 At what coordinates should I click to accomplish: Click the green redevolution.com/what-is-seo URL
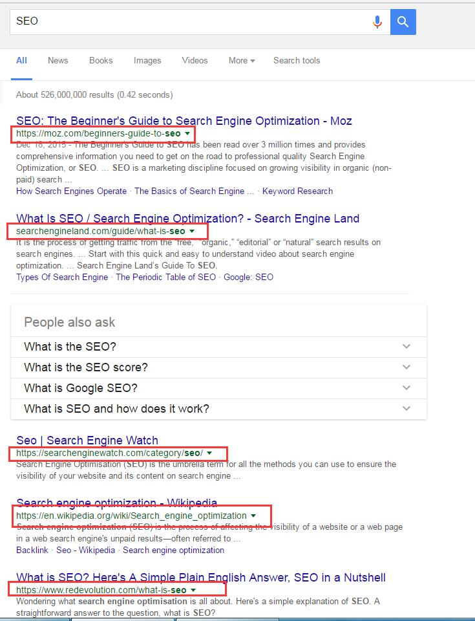(x=101, y=591)
